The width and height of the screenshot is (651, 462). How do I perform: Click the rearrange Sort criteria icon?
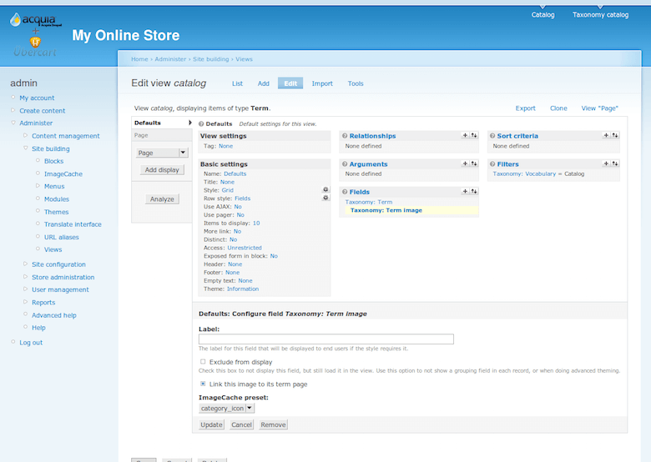(x=615, y=135)
